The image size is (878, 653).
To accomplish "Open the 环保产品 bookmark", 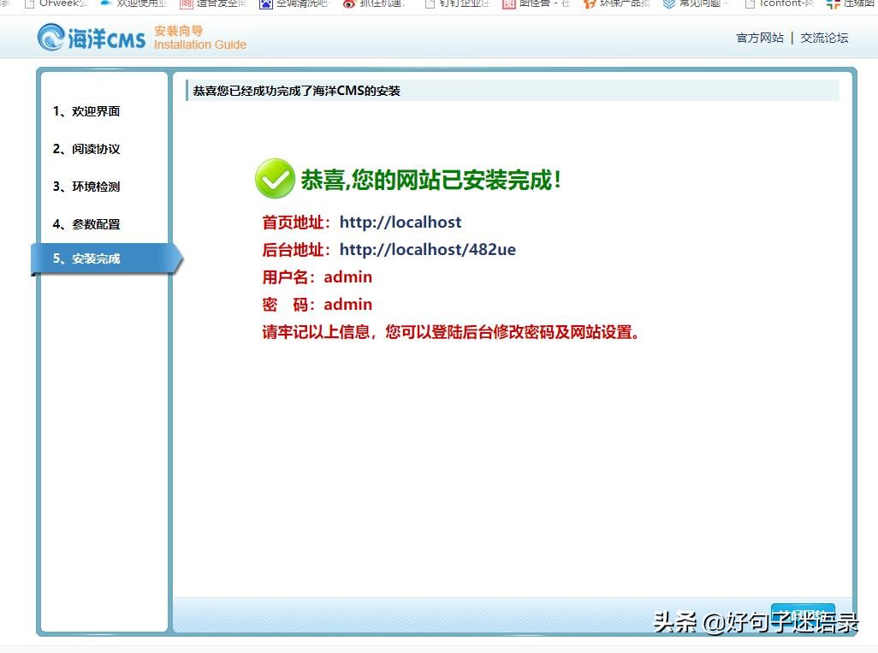I will (x=616, y=4).
